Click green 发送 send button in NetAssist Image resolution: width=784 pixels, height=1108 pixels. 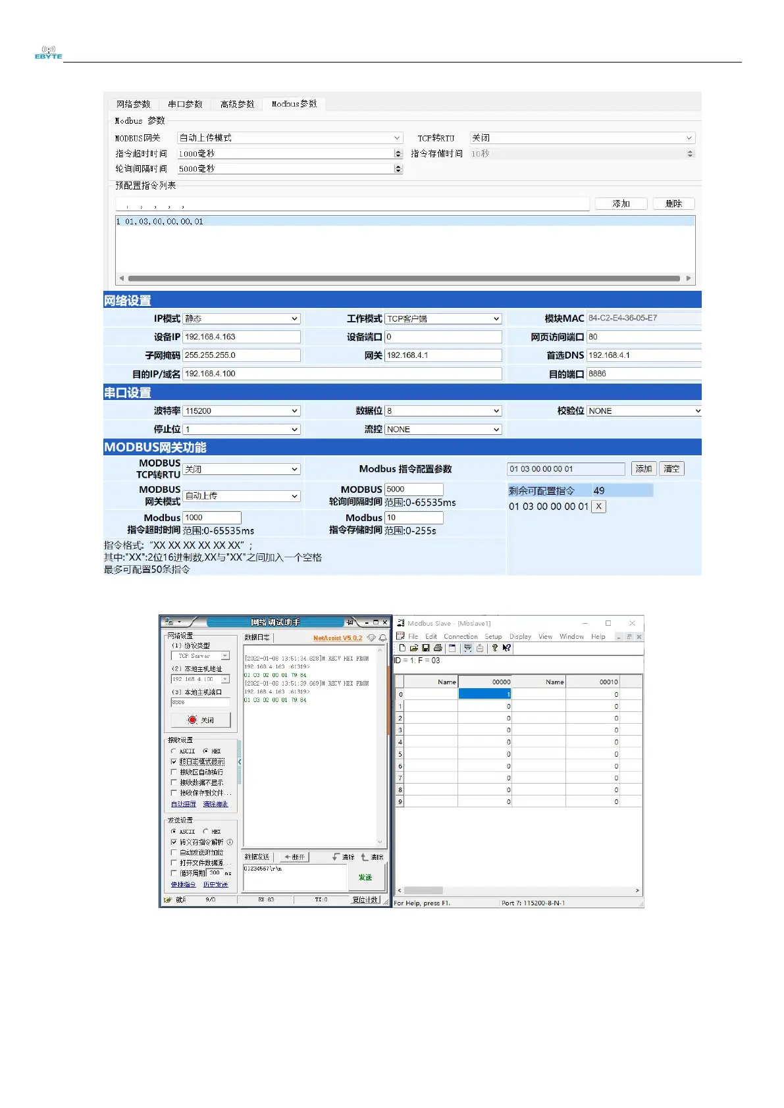click(x=365, y=877)
